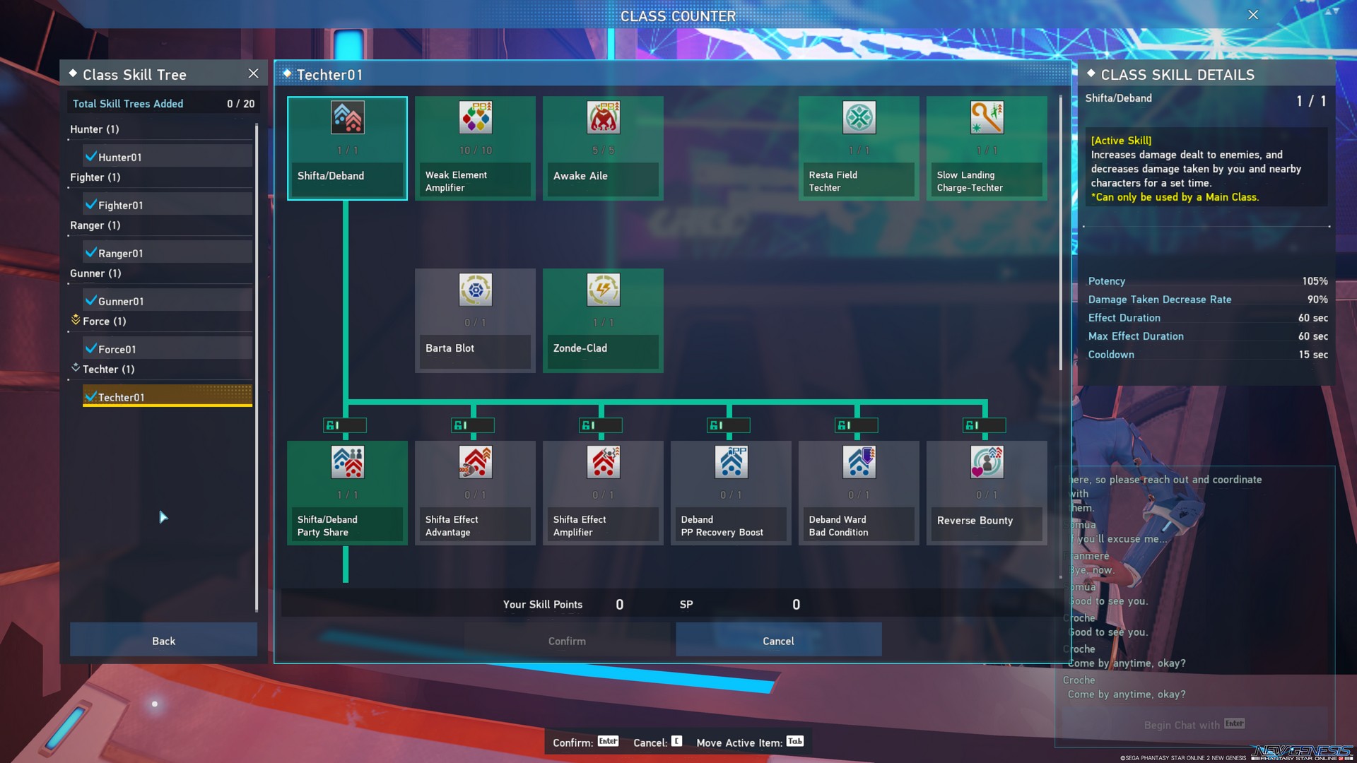Screen dimensions: 1357x763
Task: Select the Reverse Bounty skill icon
Action: point(987,463)
